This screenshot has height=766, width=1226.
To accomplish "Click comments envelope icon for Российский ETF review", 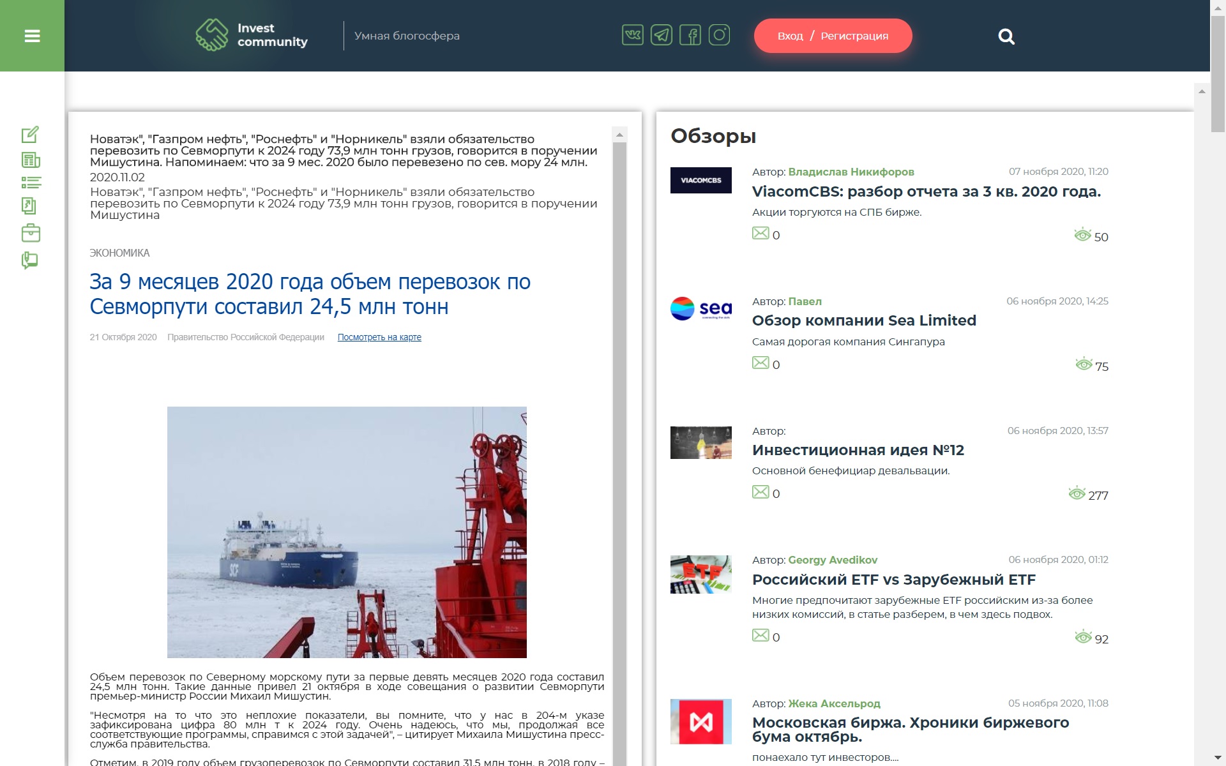I will 761,635.
